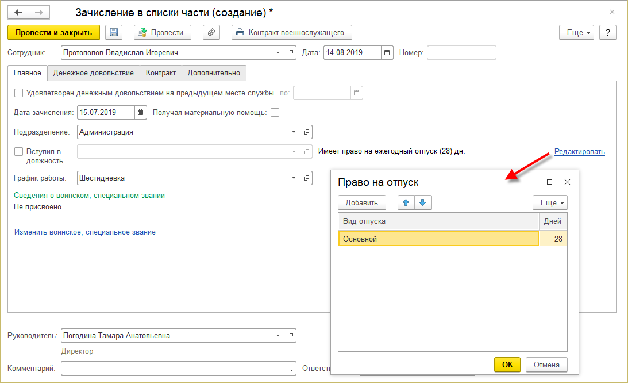Expand the Еще menu in vacation dialog
The width and height of the screenshot is (628, 383).
(550, 202)
